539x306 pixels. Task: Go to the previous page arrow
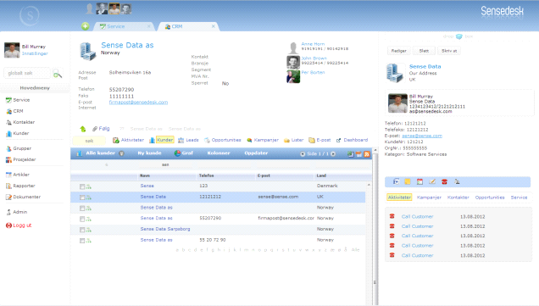303,153
